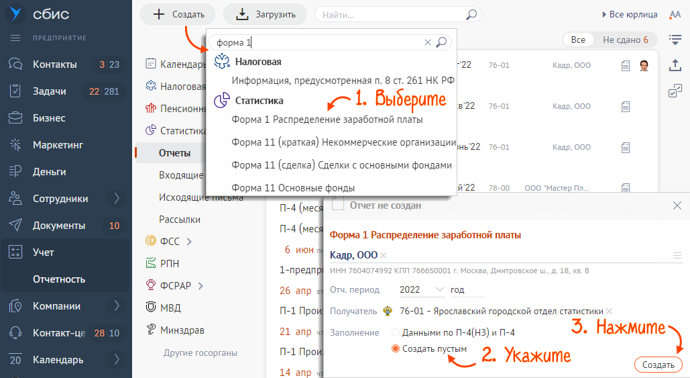Click the Компании map pin icon
This screenshot has height=378, width=690.
point(15,306)
